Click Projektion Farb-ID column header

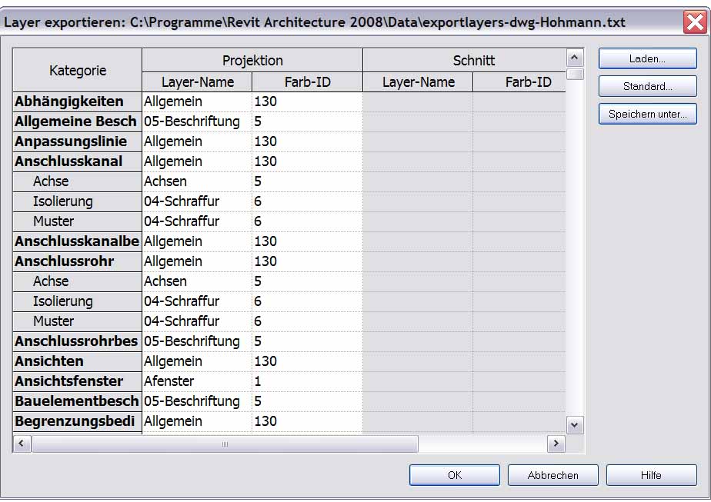click(308, 82)
